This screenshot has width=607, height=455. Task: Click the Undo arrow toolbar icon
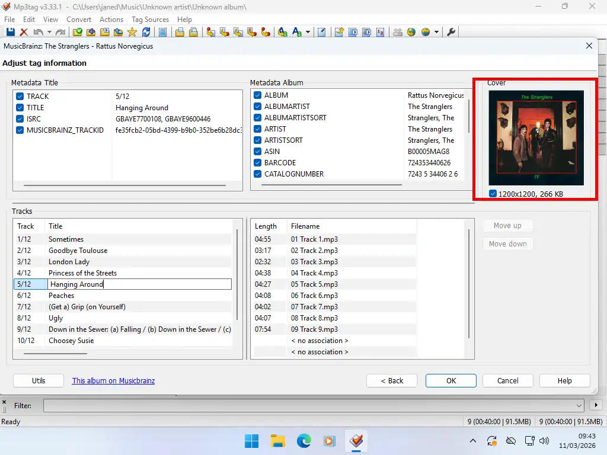(38, 32)
